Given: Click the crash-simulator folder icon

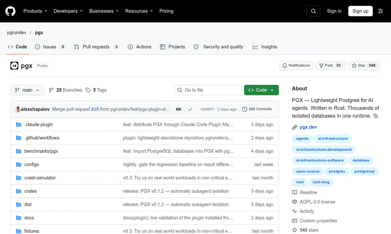Looking at the screenshot, I should tap(19, 178).
